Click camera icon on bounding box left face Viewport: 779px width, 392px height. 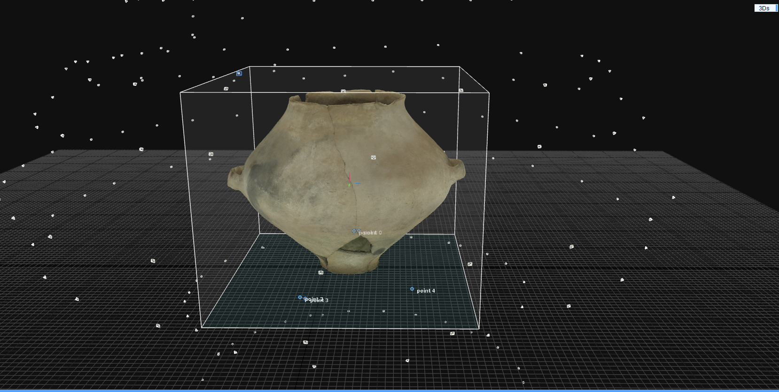coord(211,154)
